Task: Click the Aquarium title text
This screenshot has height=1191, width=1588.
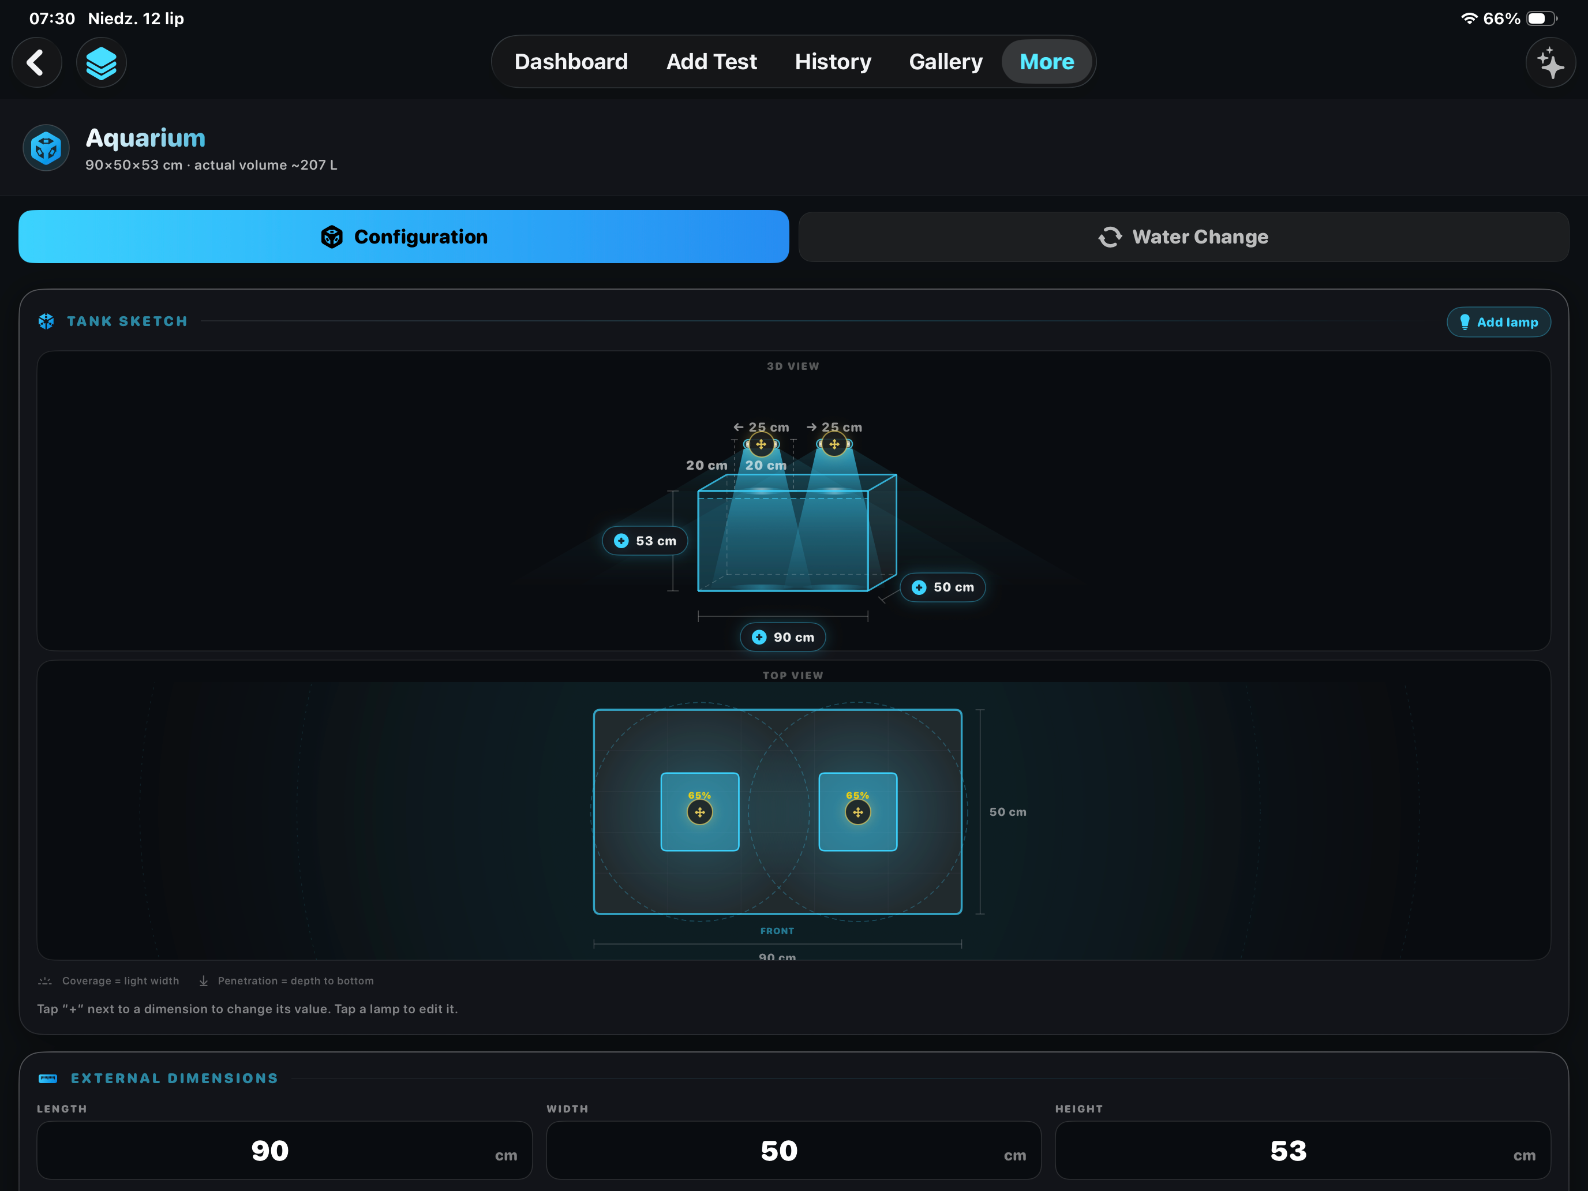Action: 146,138
